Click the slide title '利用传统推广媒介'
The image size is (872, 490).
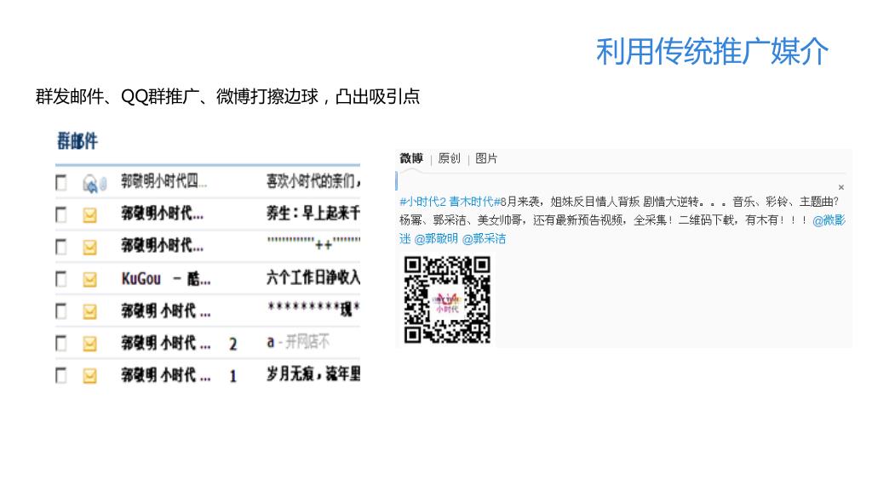pyautogui.click(x=712, y=52)
